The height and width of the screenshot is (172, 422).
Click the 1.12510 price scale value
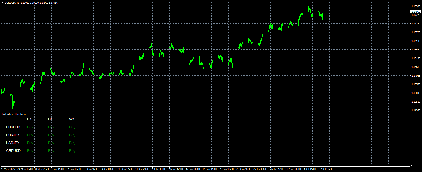click(415, 102)
